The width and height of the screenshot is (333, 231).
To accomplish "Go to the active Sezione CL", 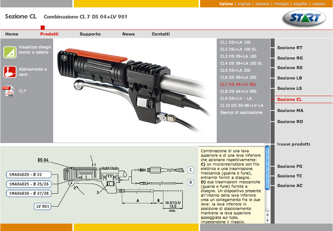I will point(289,99).
